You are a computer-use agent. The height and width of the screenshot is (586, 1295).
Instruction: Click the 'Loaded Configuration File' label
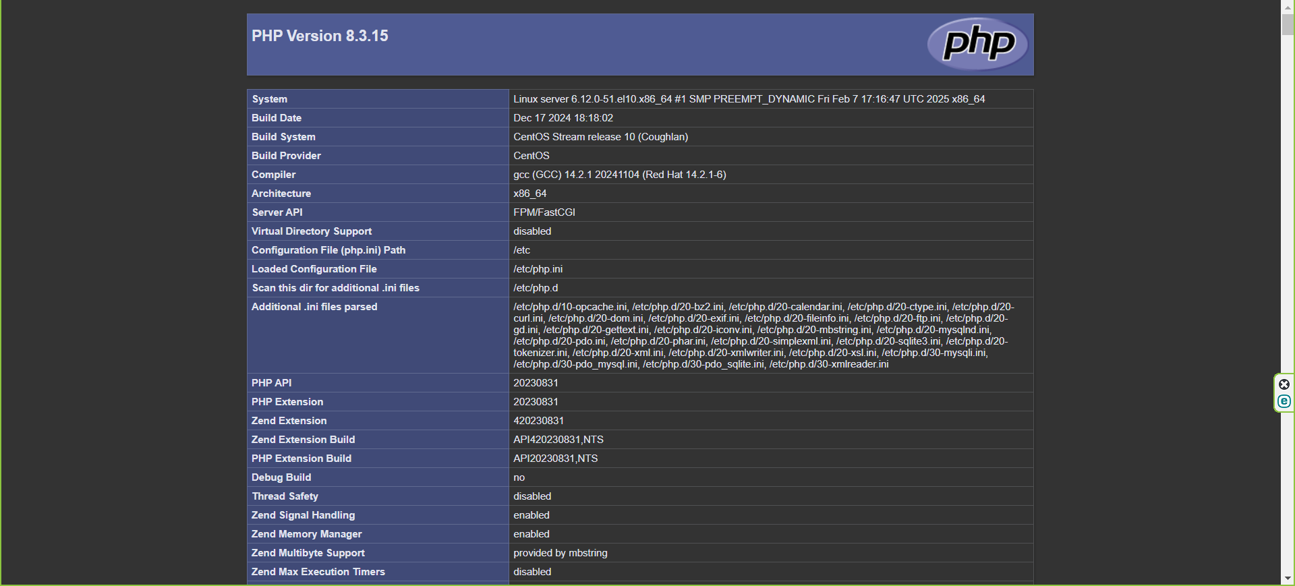pos(314,269)
